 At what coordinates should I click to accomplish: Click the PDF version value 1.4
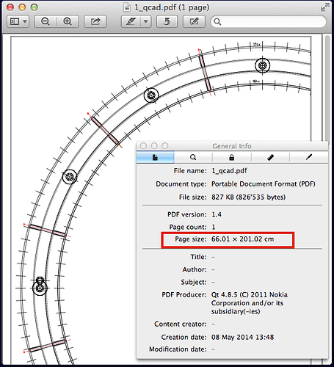[217, 214]
